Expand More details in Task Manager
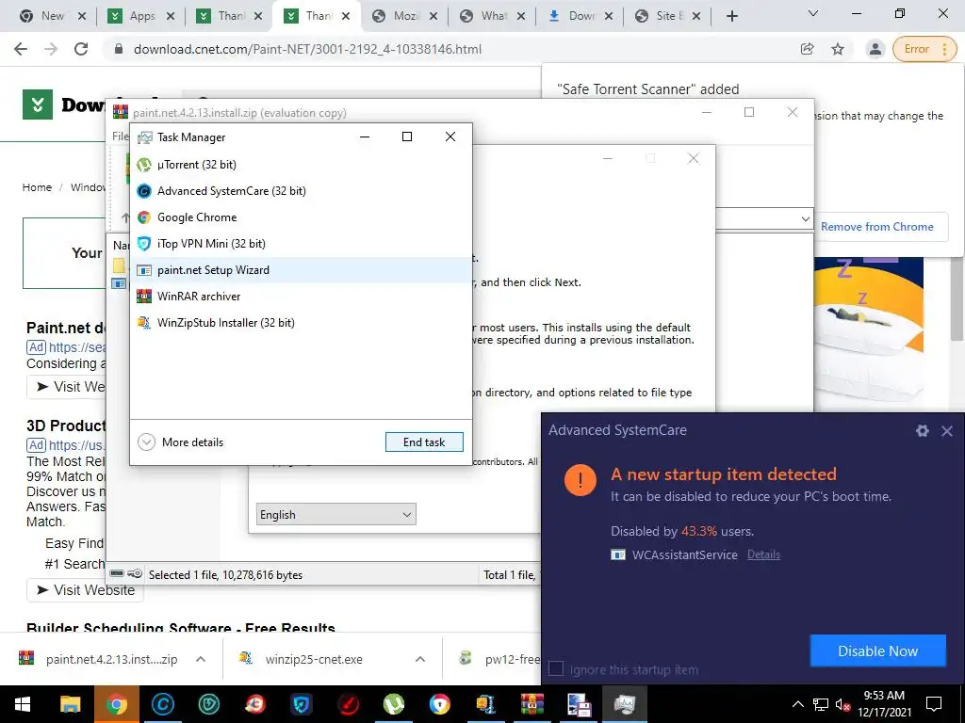Viewport: 965px width, 723px height. point(180,442)
